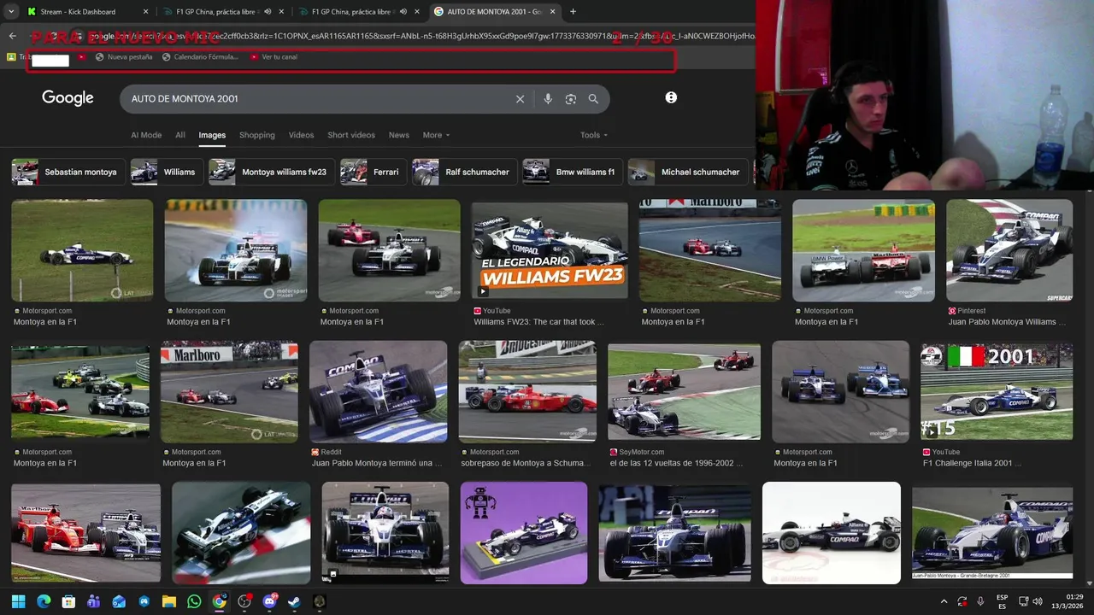
Task: Open the Google logo homepage link
Action: tap(68, 98)
